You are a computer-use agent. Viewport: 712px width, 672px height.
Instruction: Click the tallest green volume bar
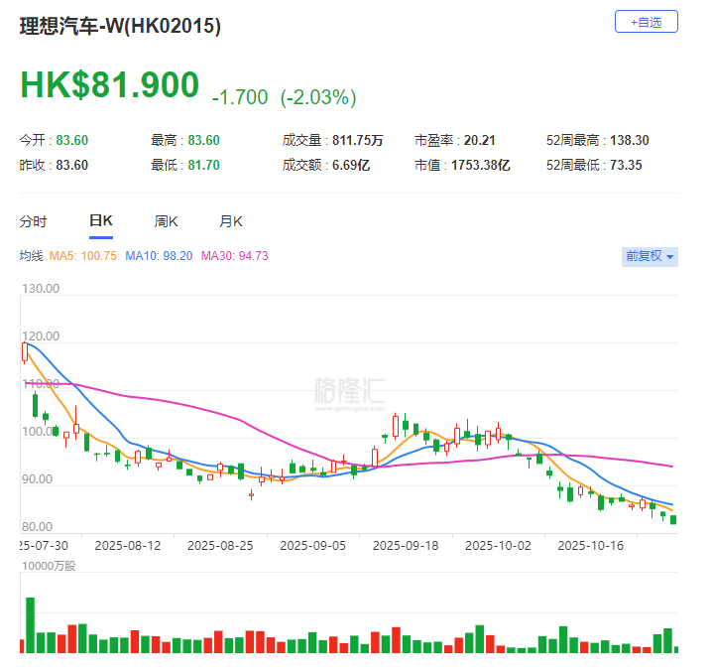[x=30, y=624]
